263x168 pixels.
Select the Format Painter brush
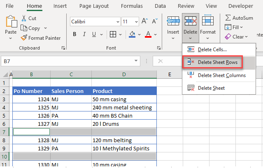click(x=24, y=38)
